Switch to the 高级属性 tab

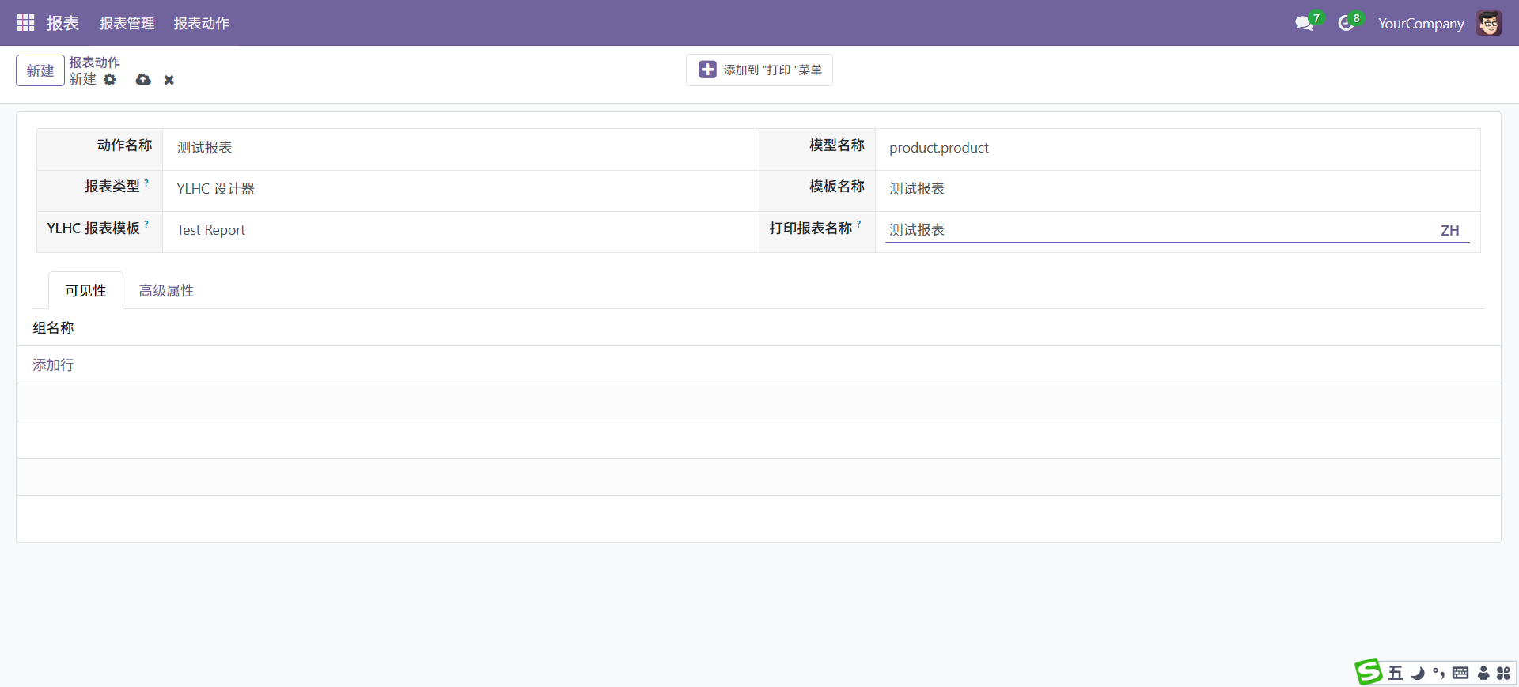[x=166, y=291]
